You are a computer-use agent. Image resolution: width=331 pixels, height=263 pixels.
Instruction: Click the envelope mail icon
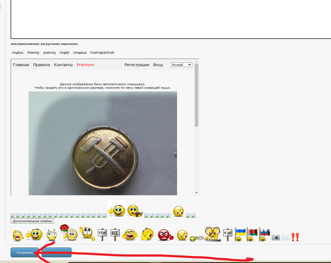point(286,237)
